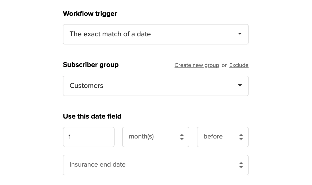Click the "Insurance end date" value text
Image resolution: width=312 pixels, height=185 pixels.
(x=97, y=165)
